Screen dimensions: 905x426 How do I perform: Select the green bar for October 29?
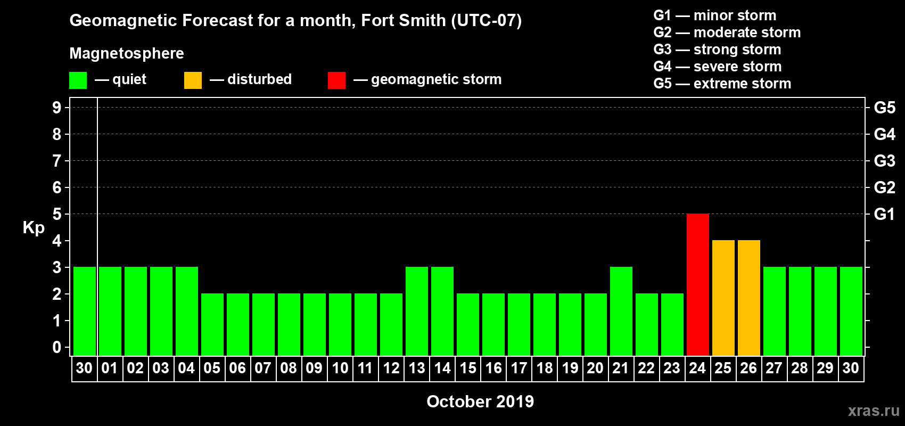[x=825, y=311]
